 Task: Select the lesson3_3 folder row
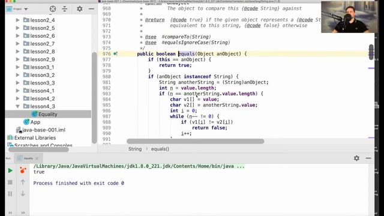[48, 83]
